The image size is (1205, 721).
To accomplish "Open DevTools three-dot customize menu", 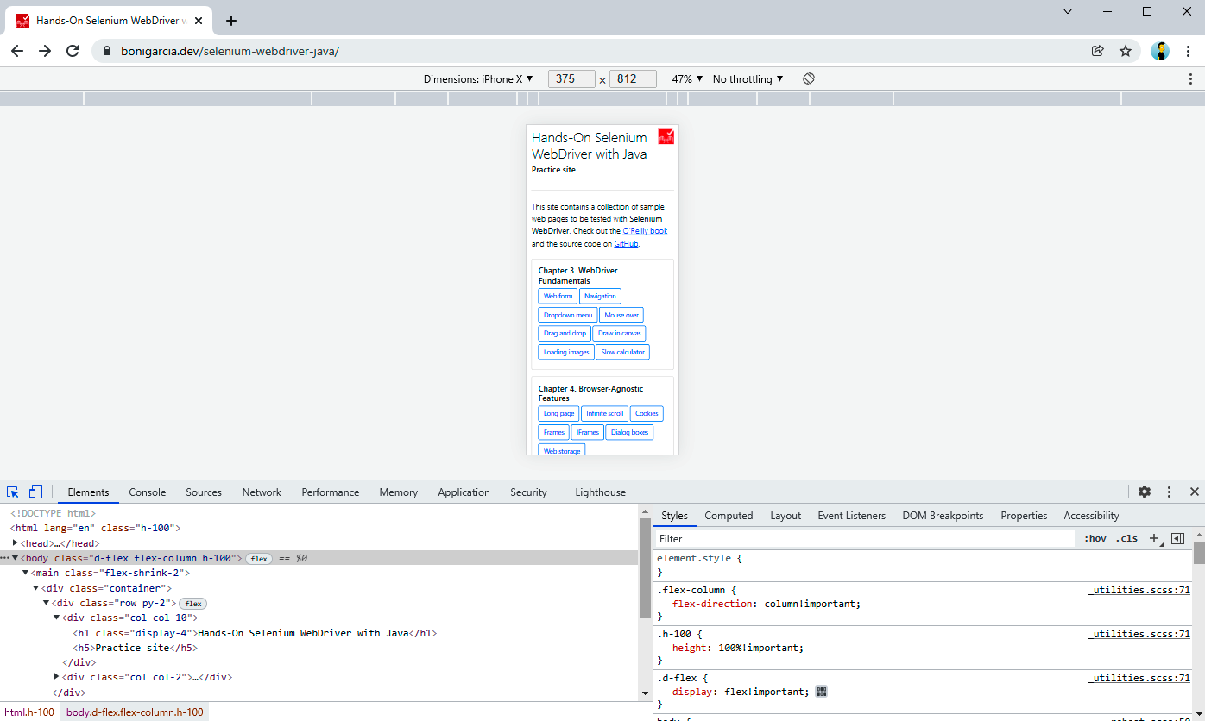I will pyautogui.click(x=1170, y=492).
